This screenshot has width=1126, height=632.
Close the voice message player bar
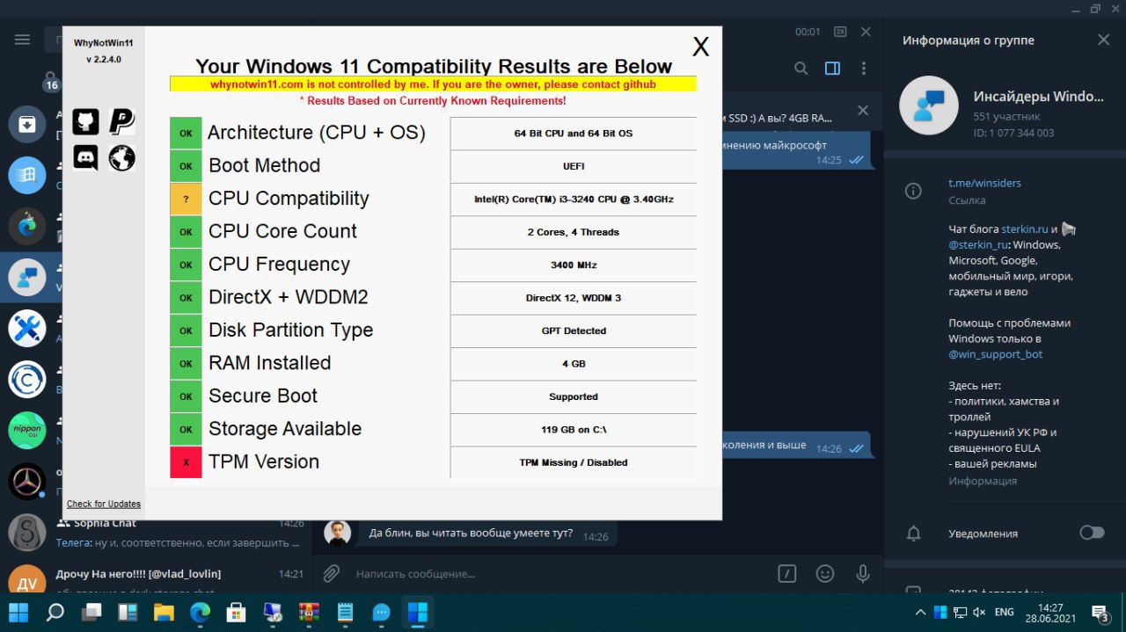click(866, 32)
